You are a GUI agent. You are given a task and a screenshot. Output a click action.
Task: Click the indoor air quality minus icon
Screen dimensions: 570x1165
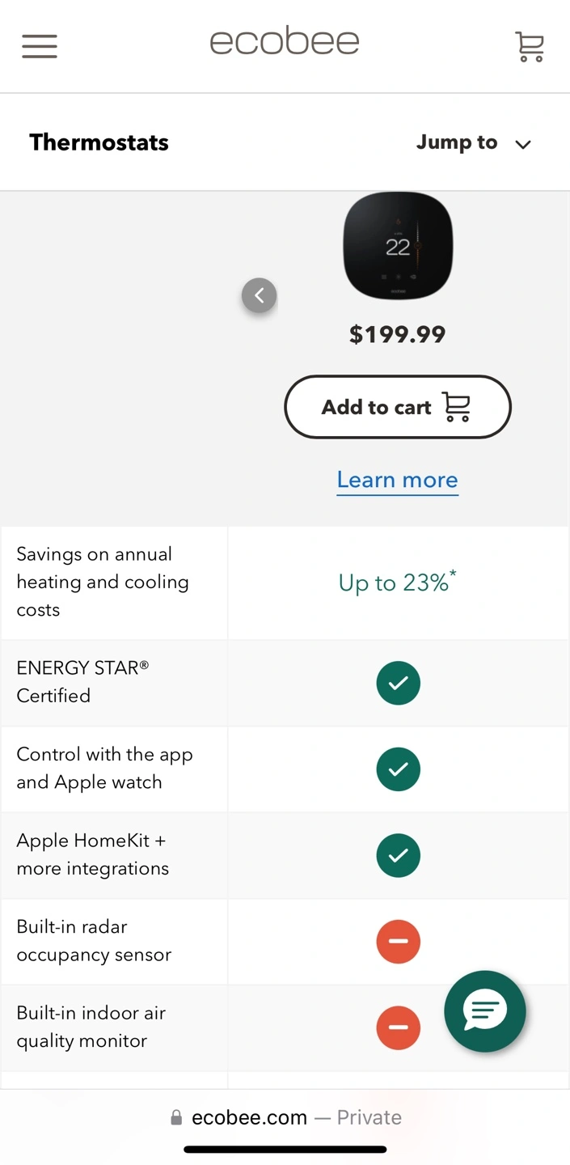(398, 1027)
